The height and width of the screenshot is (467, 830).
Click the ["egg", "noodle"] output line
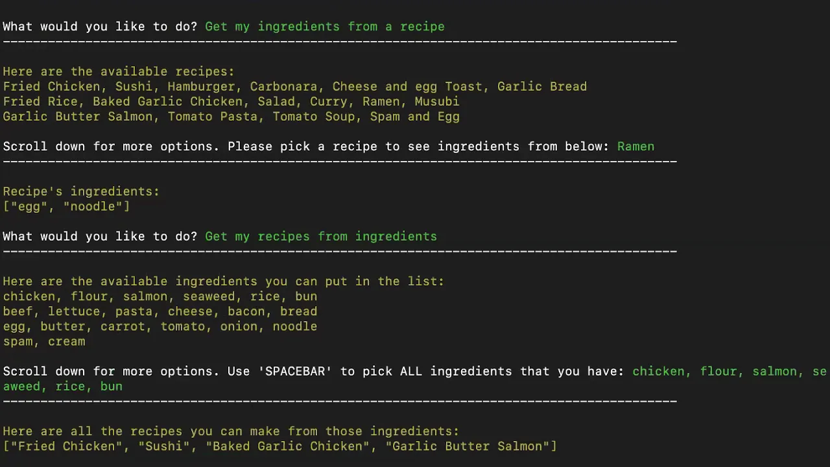(x=66, y=206)
